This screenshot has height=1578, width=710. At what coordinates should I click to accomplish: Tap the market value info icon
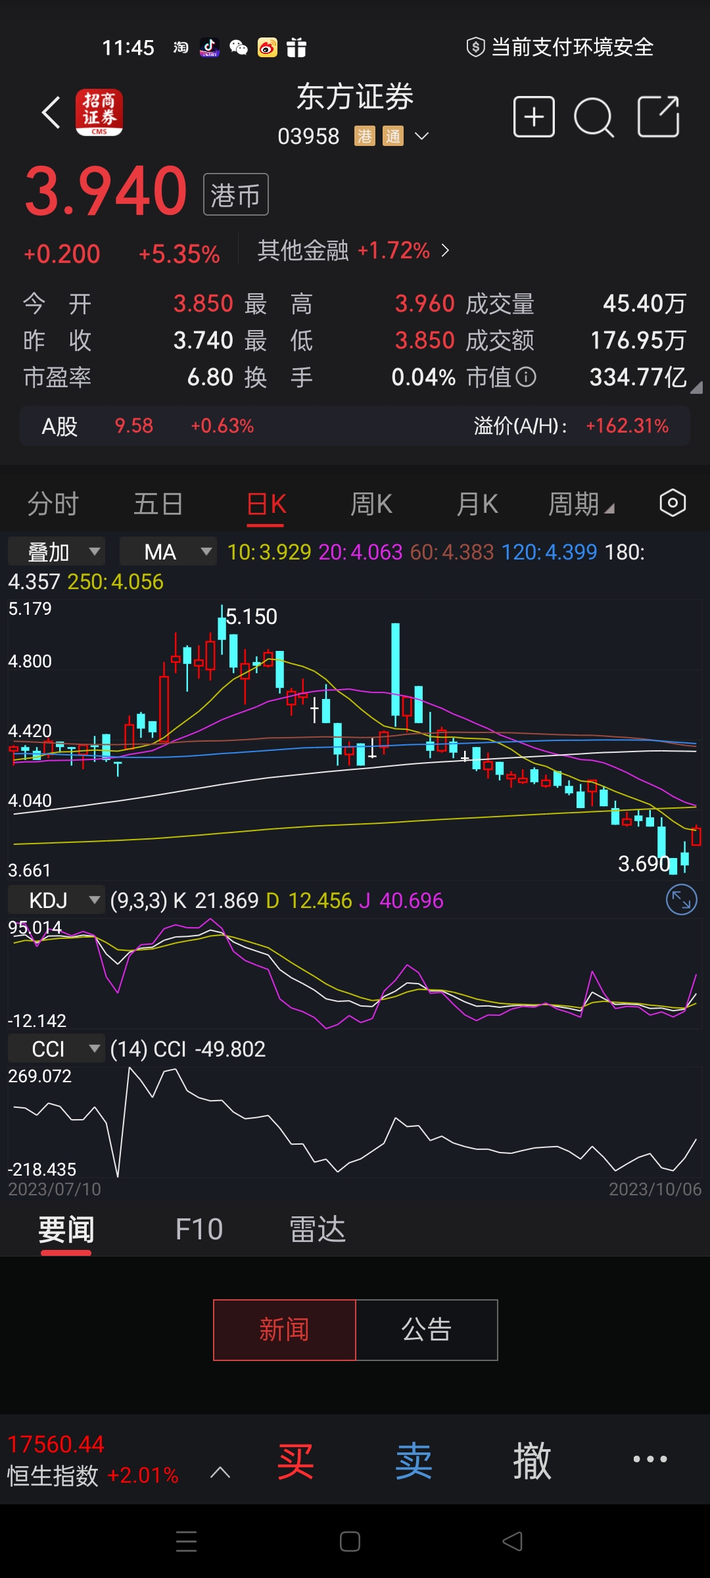[526, 377]
